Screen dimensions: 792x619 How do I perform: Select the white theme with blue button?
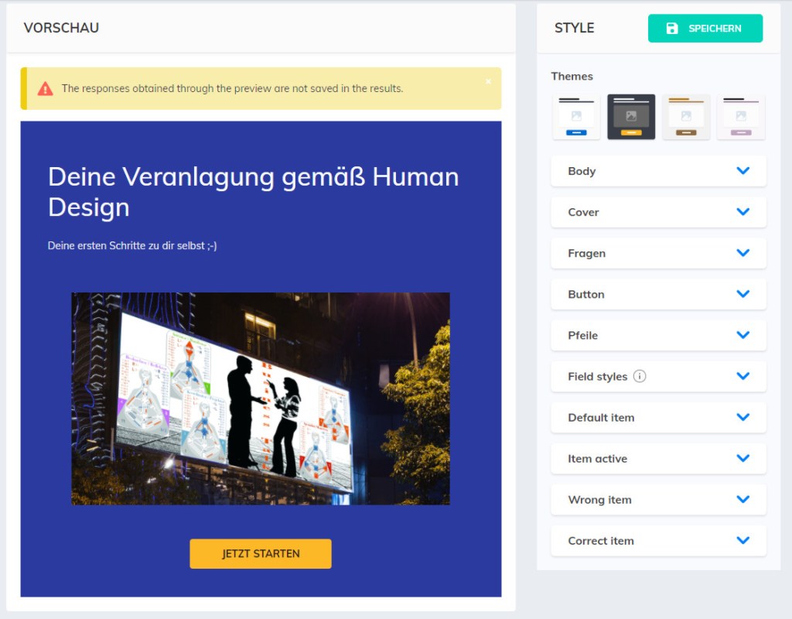(x=576, y=117)
